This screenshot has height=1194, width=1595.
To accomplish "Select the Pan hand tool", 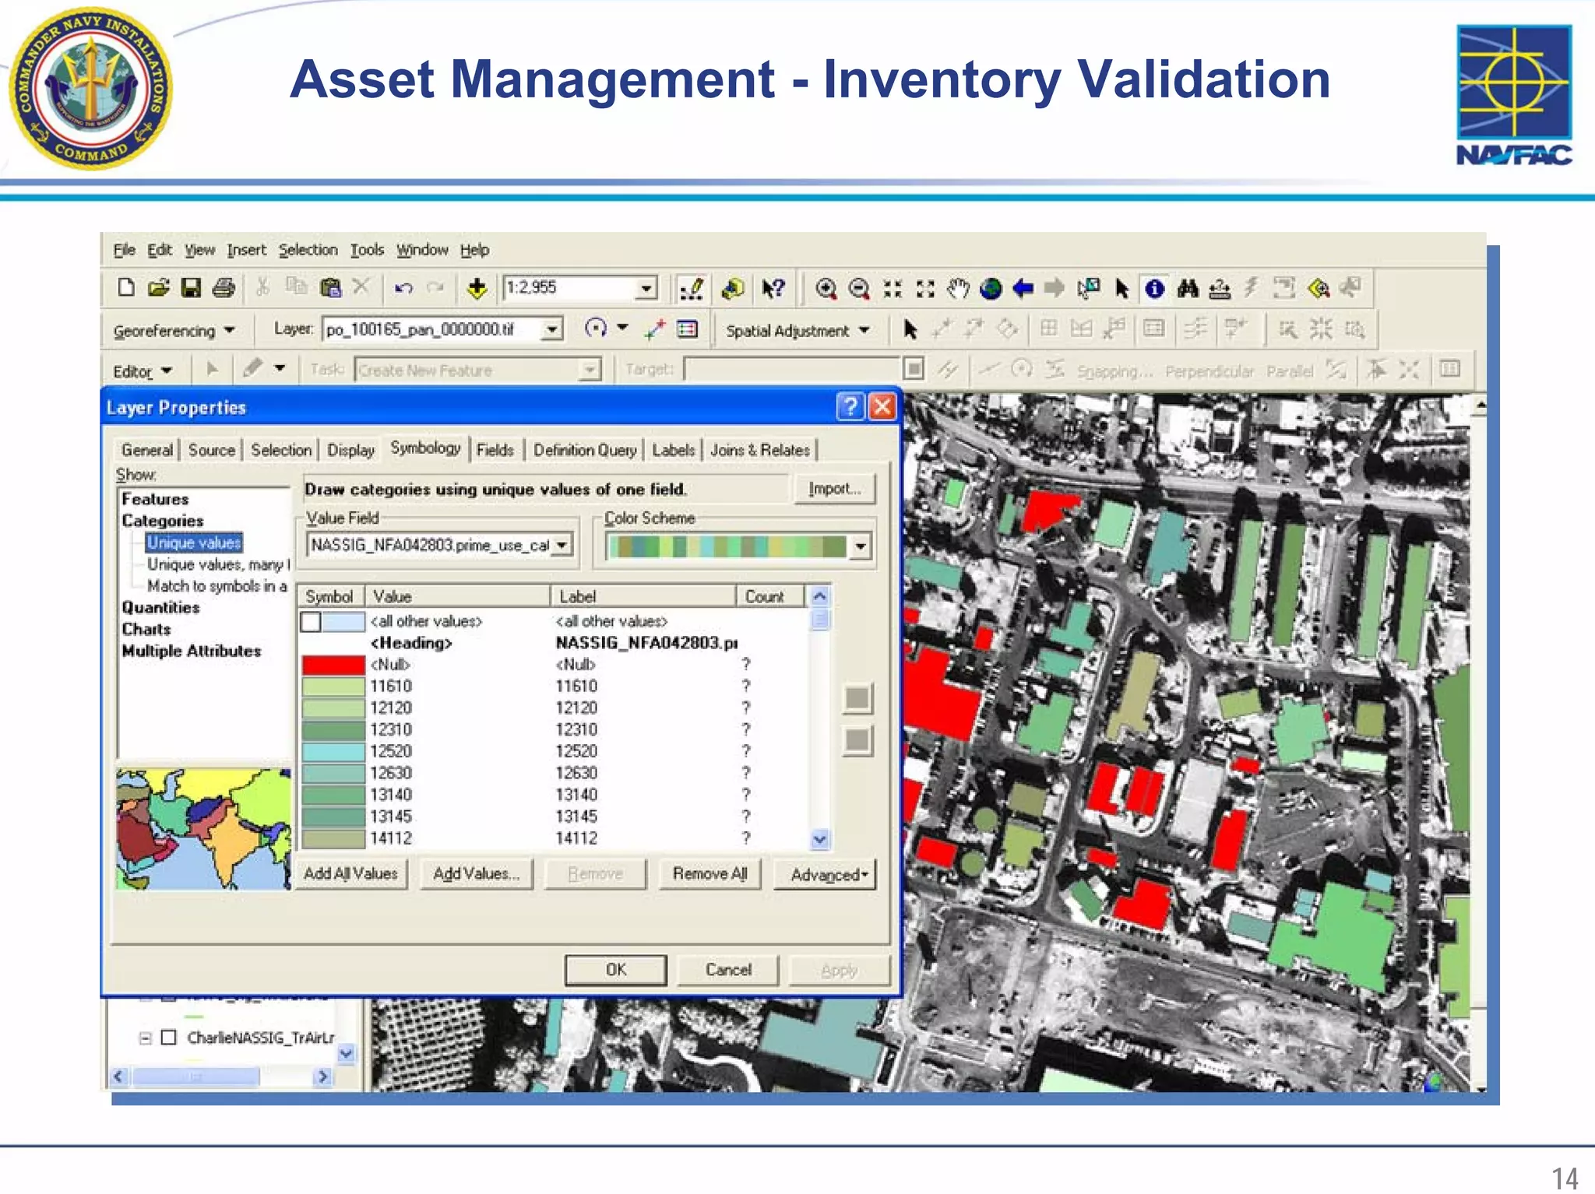I will tap(958, 289).
